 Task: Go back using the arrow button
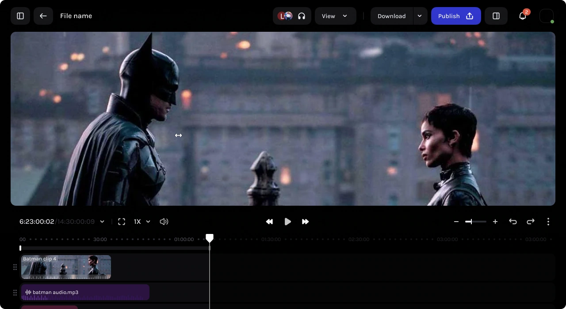click(x=43, y=16)
